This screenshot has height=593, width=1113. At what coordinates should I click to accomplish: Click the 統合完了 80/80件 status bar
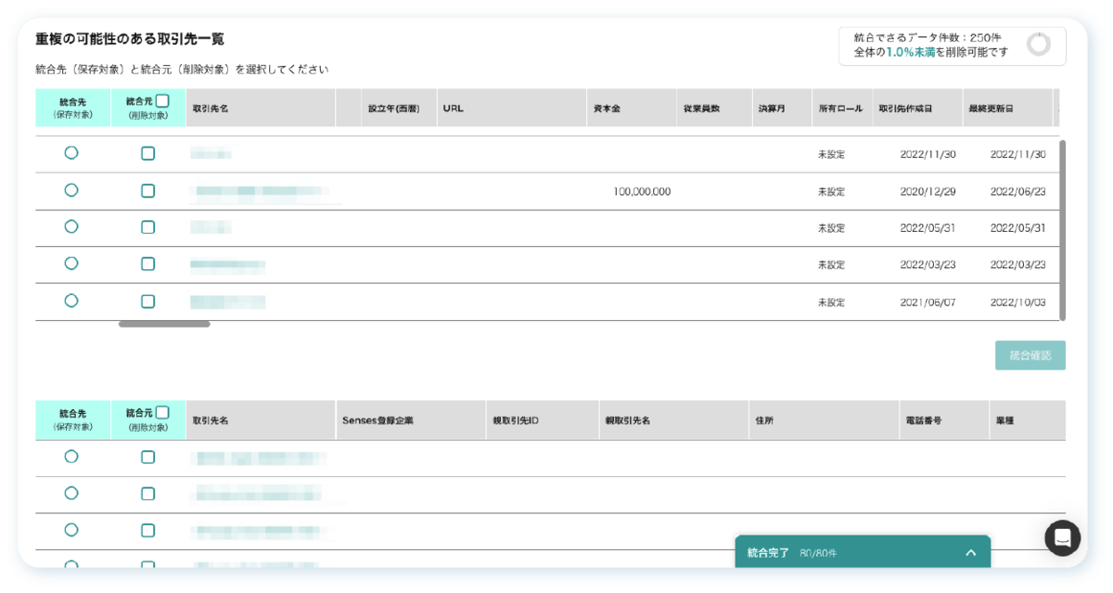coord(835,553)
